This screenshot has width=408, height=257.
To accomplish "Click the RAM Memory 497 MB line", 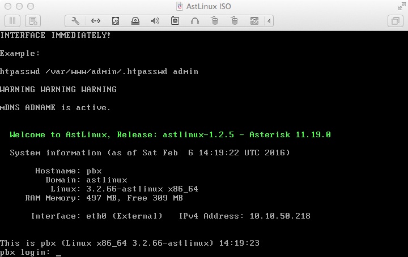I will (104, 198).
